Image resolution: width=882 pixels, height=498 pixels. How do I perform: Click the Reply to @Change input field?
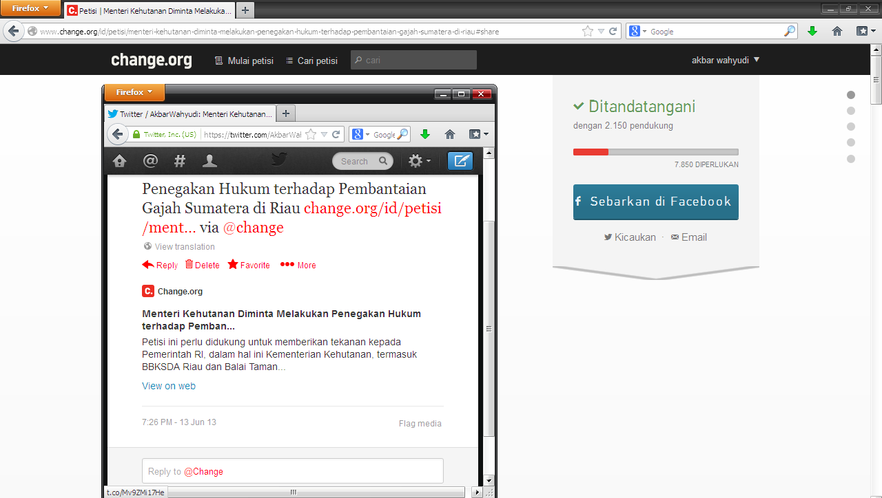click(292, 471)
